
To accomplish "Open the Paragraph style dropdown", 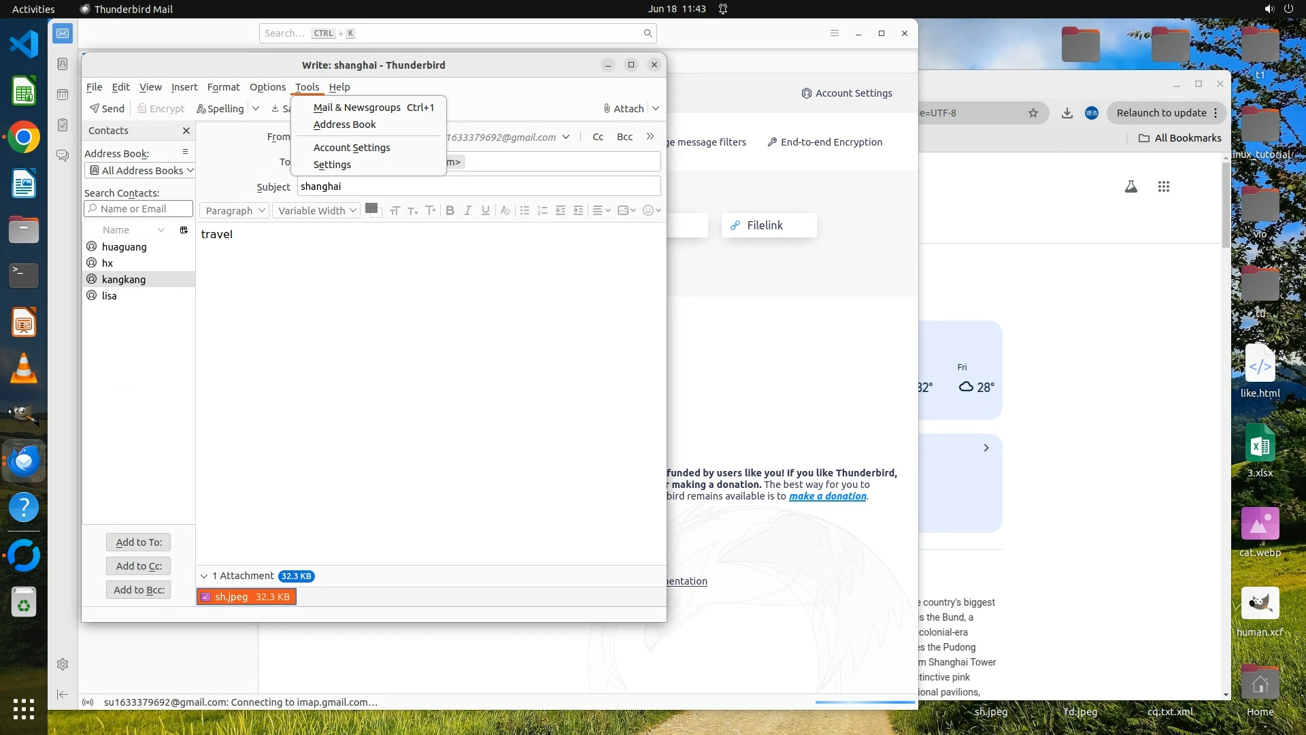I will point(234,210).
